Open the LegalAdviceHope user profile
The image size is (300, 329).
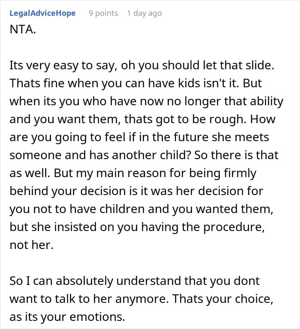click(42, 13)
